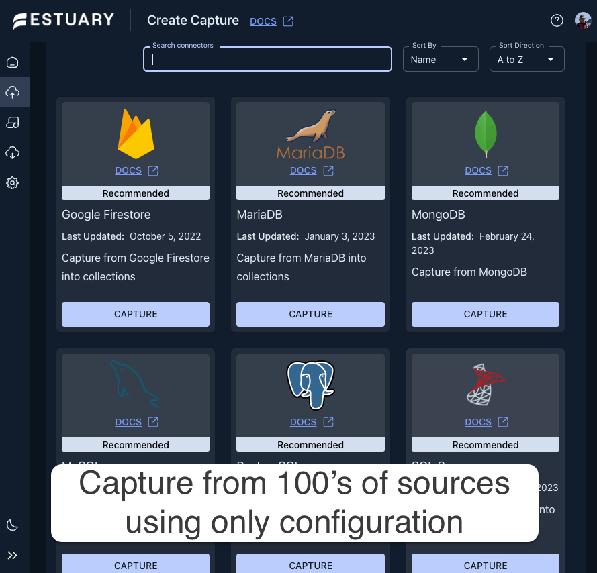Screen dimensions: 597x573
Task: Open MongoDB DOCS link
Action: [x=478, y=170]
